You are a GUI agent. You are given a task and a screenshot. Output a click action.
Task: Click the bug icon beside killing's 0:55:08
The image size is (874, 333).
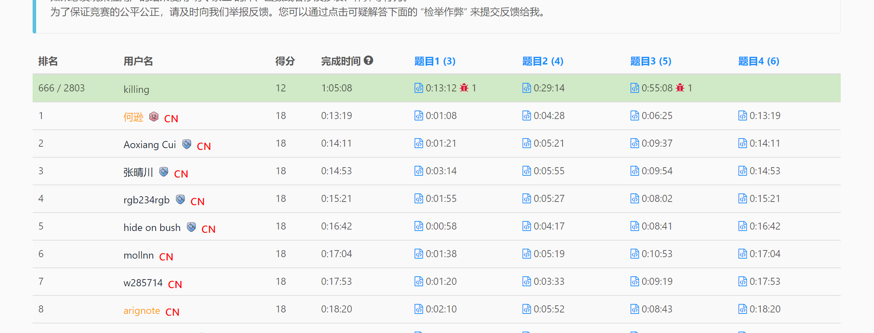[680, 88]
